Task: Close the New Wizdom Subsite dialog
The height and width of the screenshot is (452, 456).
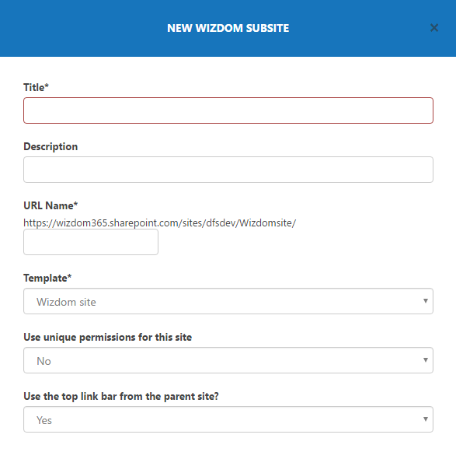Action: (434, 28)
